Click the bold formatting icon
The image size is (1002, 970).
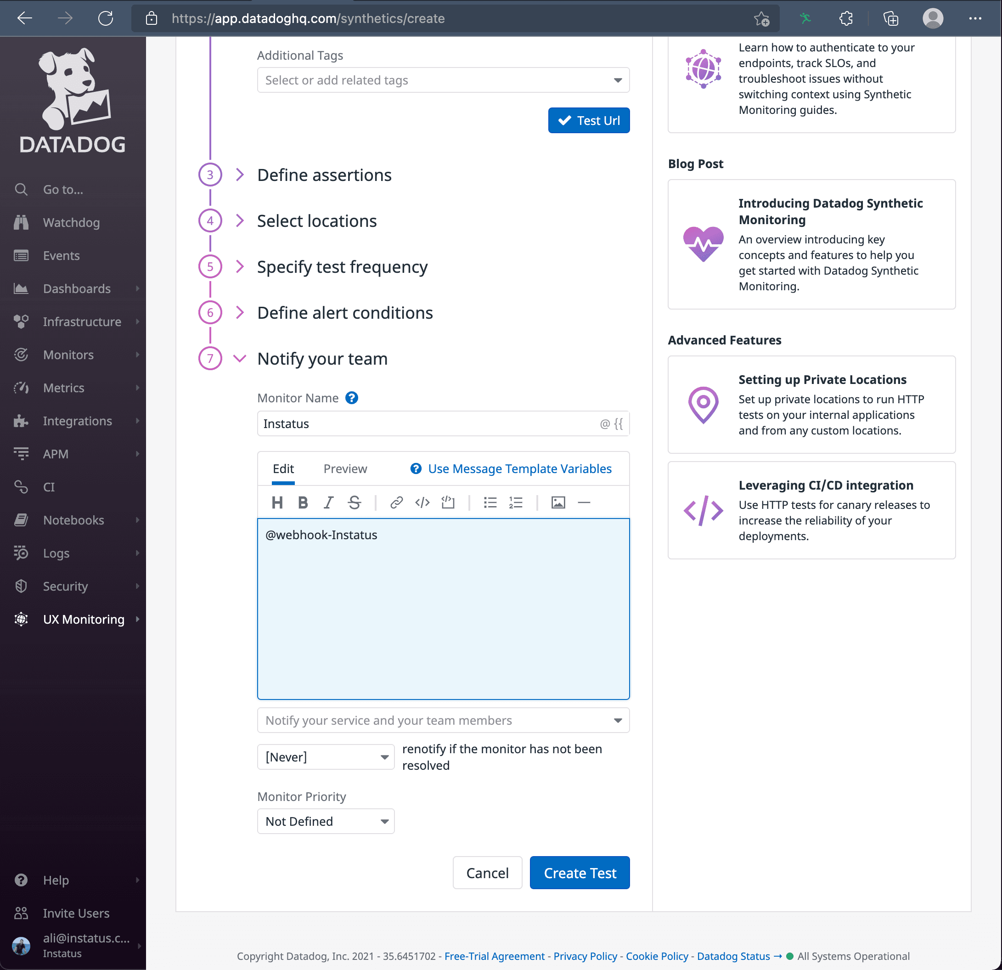302,503
